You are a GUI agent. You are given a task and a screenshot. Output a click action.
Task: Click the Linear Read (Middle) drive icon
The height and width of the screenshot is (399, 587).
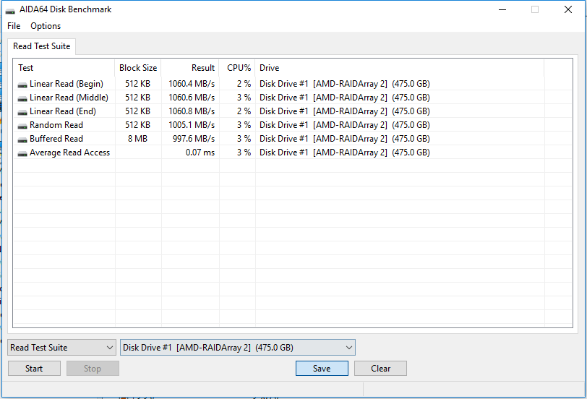[22, 99]
